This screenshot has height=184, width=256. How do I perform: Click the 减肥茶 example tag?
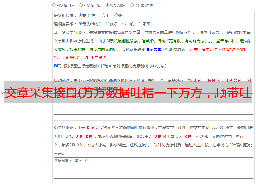[213, 80]
